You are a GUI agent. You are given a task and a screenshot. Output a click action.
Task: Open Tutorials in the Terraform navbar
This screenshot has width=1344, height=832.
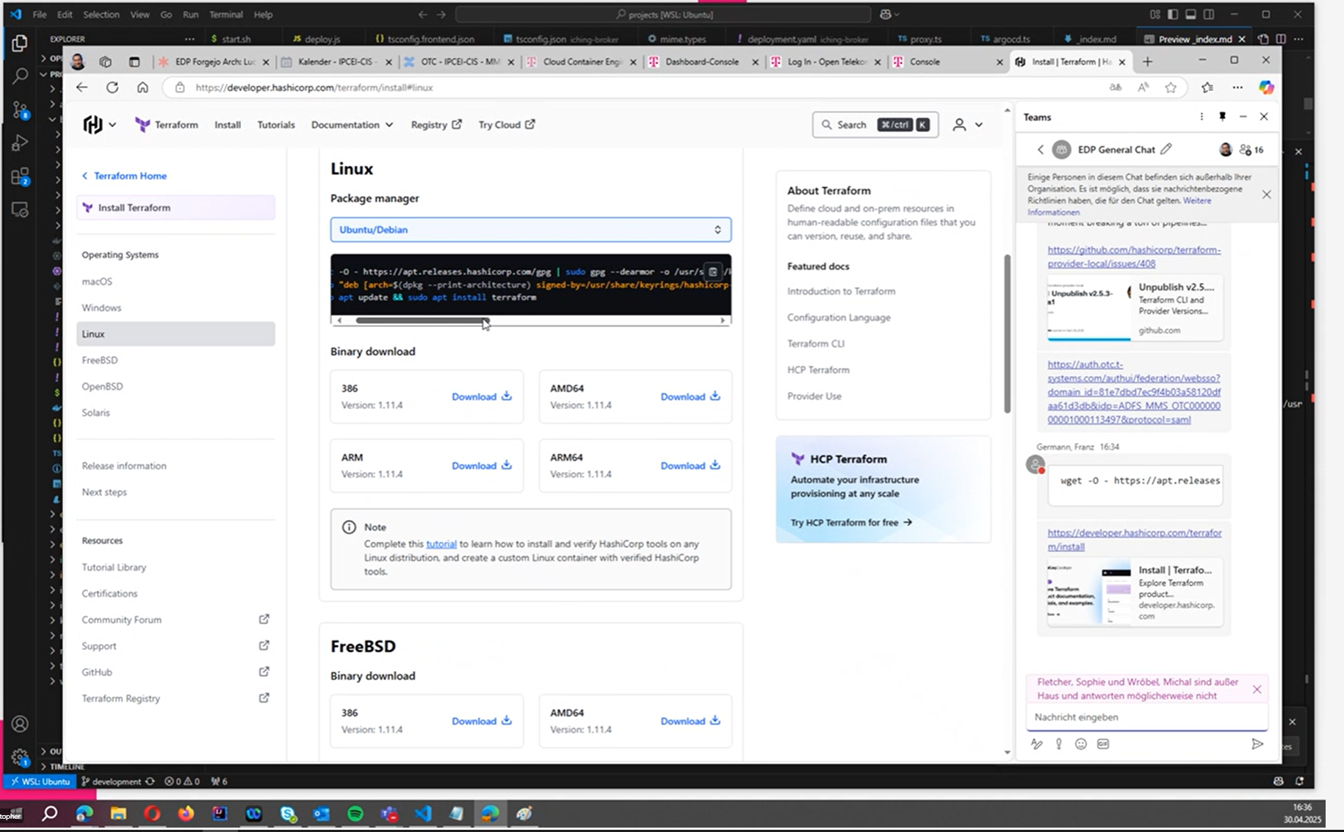276,125
